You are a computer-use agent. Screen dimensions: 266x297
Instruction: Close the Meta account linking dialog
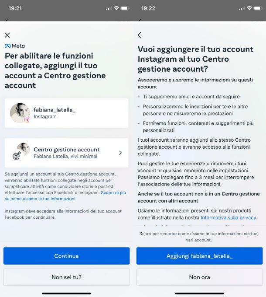tap(7, 35)
